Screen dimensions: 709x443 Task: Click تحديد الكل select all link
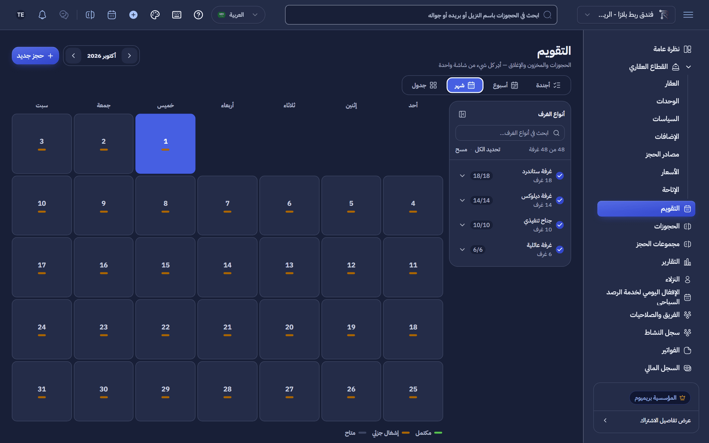[x=487, y=150]
